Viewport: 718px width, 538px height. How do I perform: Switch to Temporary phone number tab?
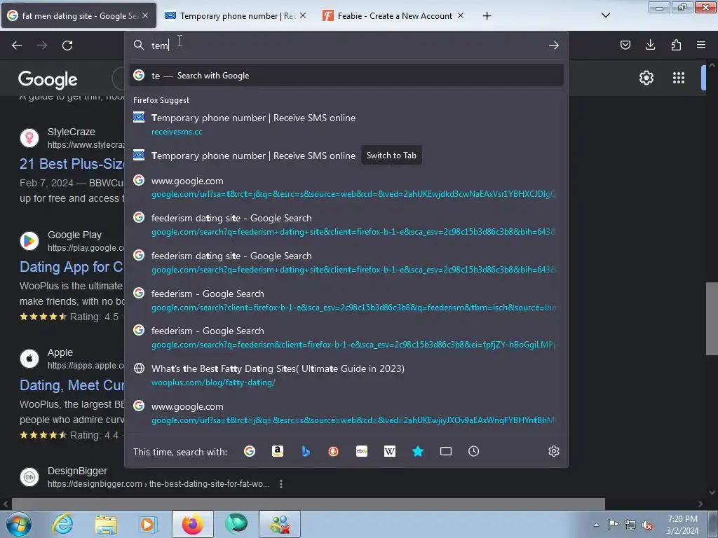(236, 15)
